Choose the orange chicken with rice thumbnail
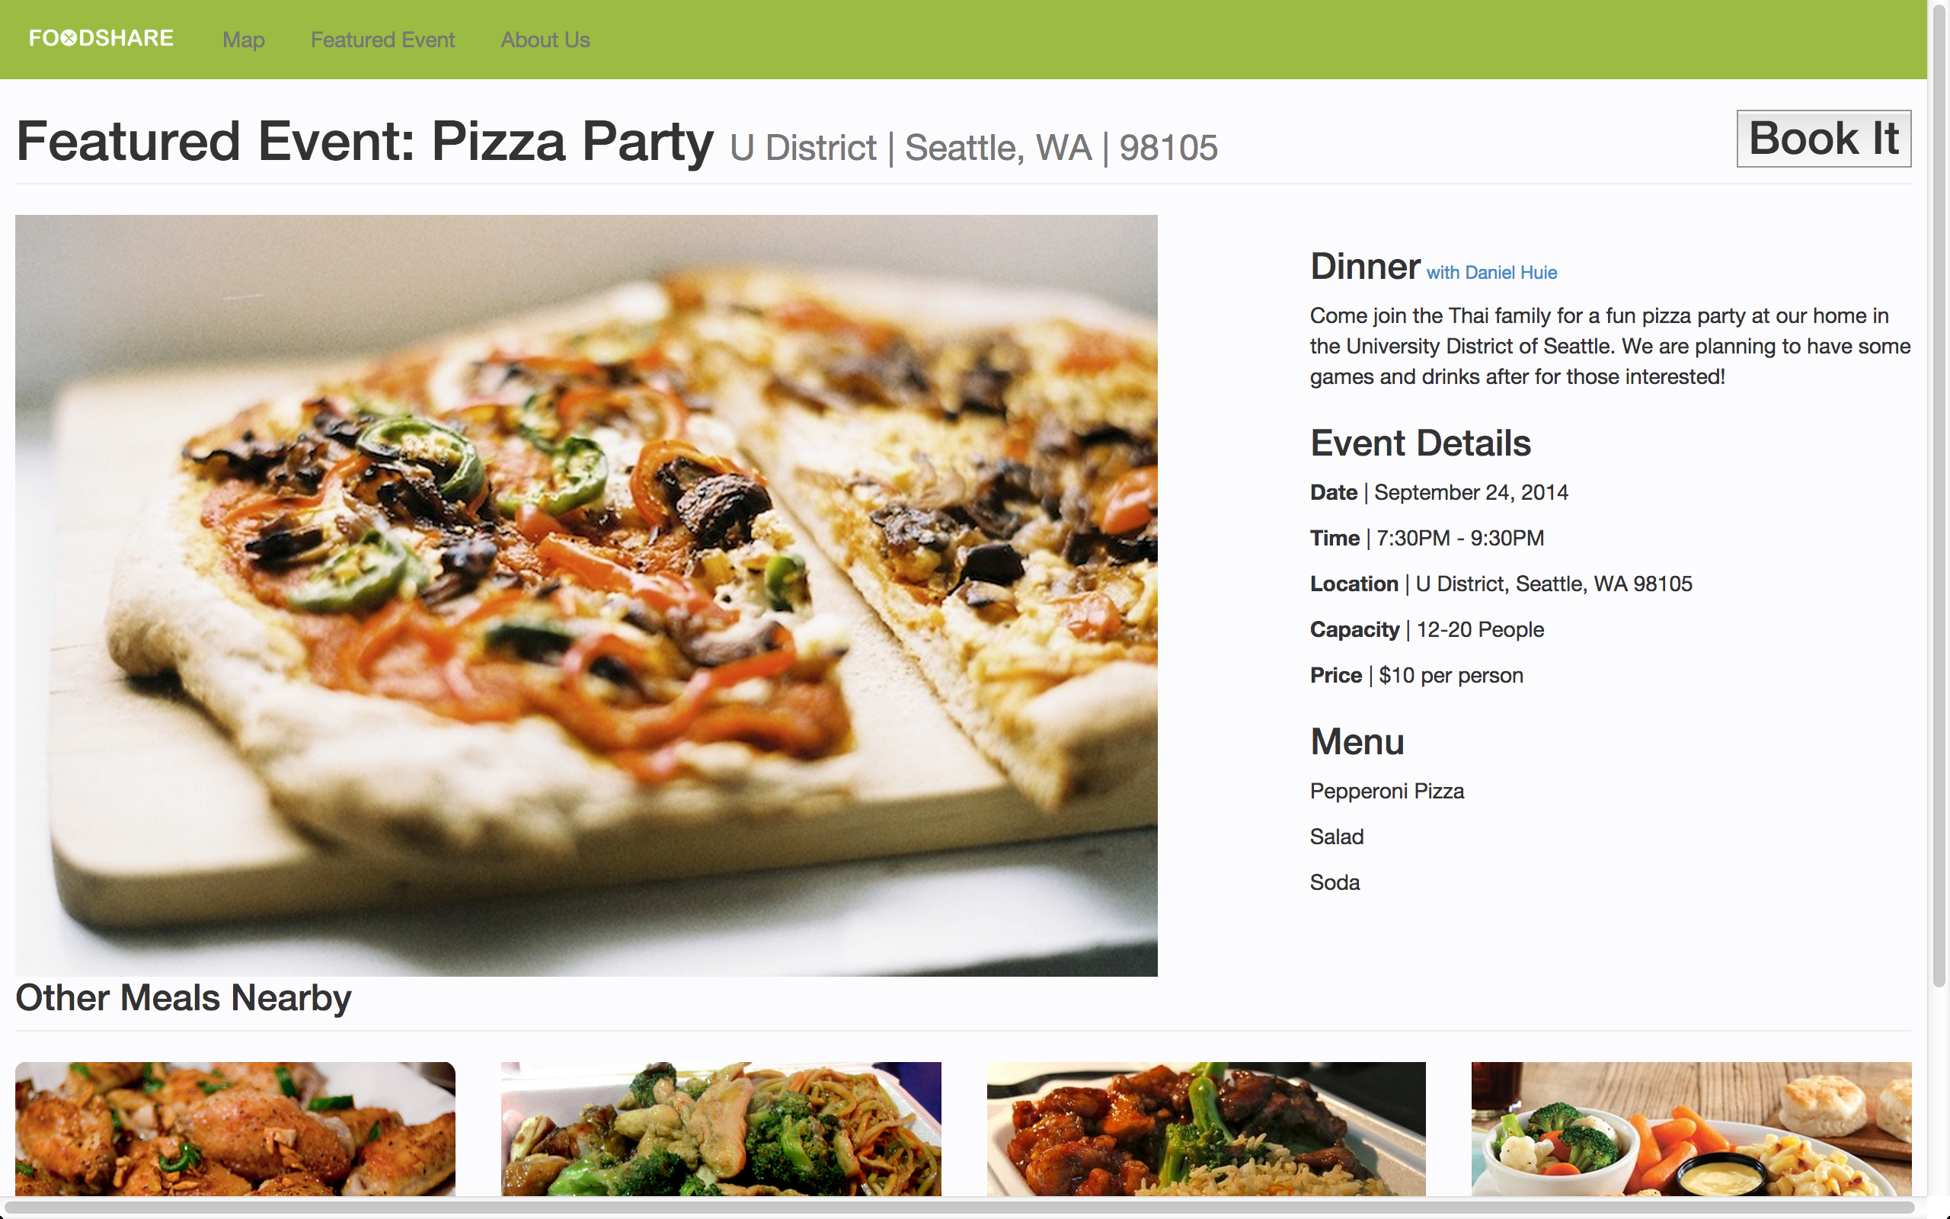 [1206, 1128]
